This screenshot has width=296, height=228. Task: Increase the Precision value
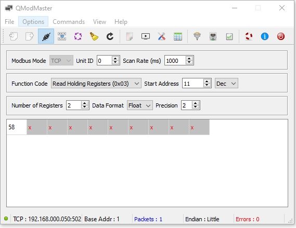pyautogui.click(x=196, y=103)
